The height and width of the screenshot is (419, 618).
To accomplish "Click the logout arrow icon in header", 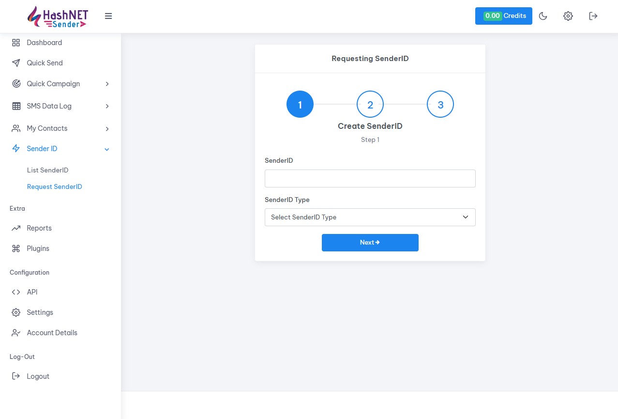I will click(593, 16).
